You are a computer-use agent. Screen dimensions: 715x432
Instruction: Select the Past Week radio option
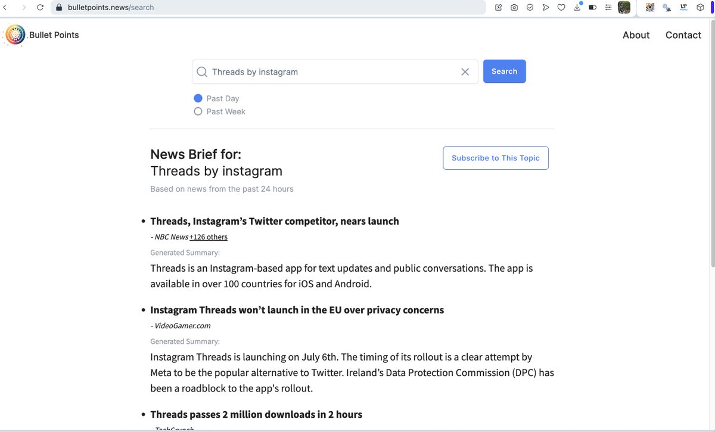coord(198,111)
